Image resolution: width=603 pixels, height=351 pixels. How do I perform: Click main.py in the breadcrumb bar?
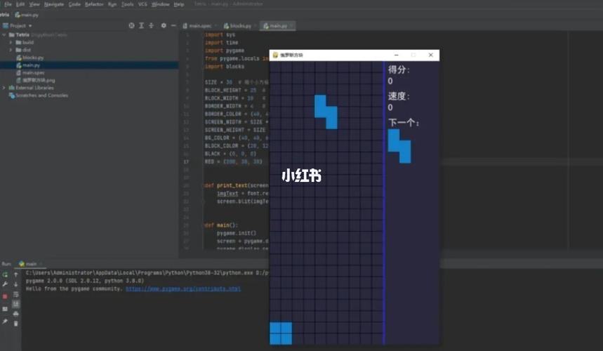coord(27,15)
